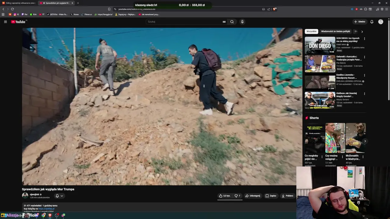The height and width of the screenshot is (219, 390).
Task: Open the site settings icon in address bar
Action: pos(115,9)
